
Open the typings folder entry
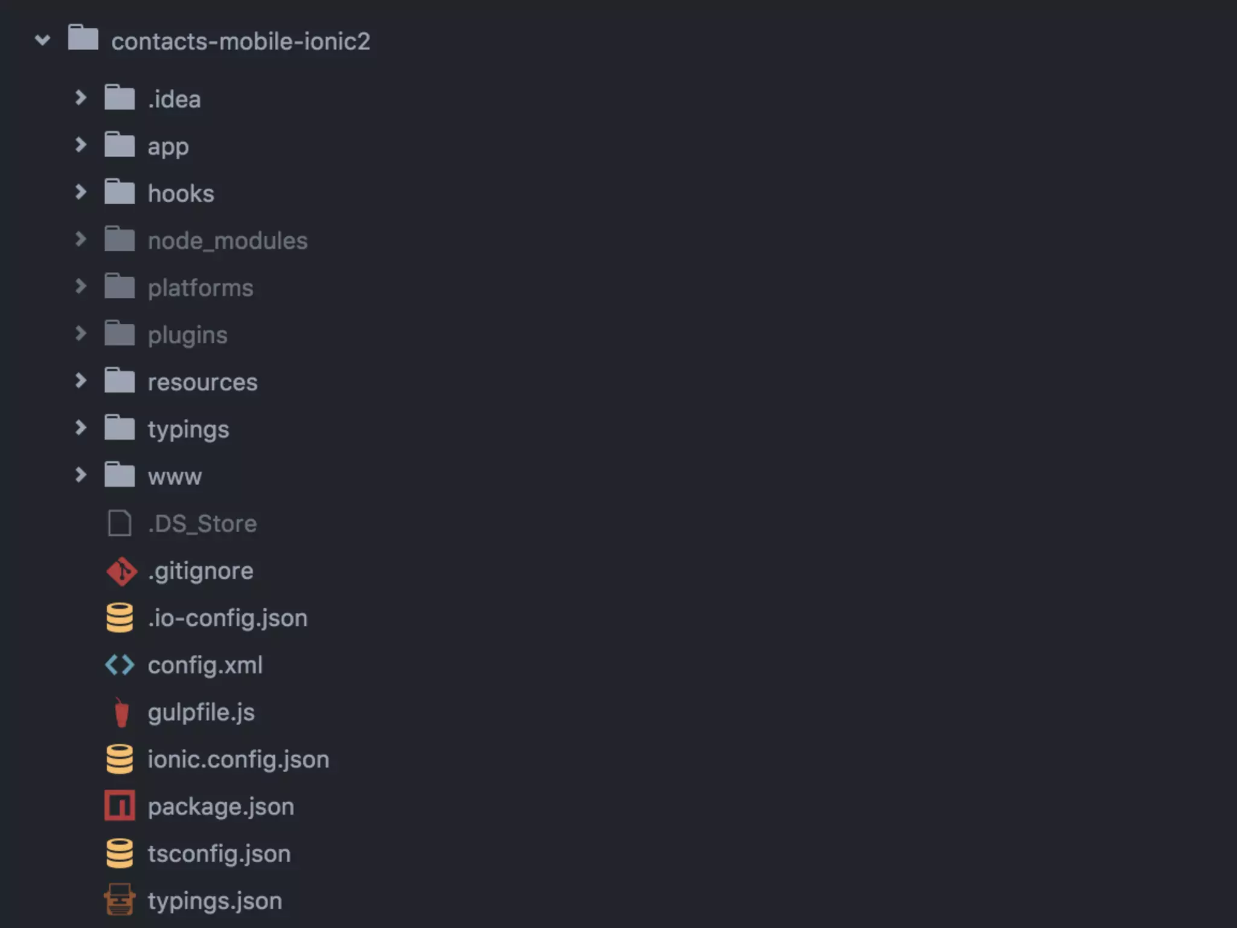188,430
